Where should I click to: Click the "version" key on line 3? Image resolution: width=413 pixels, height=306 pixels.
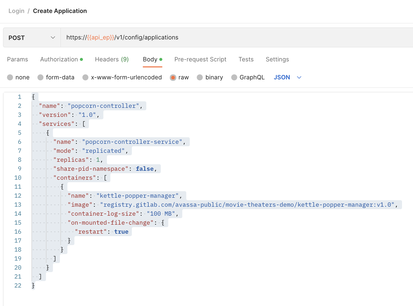point(55,115)
